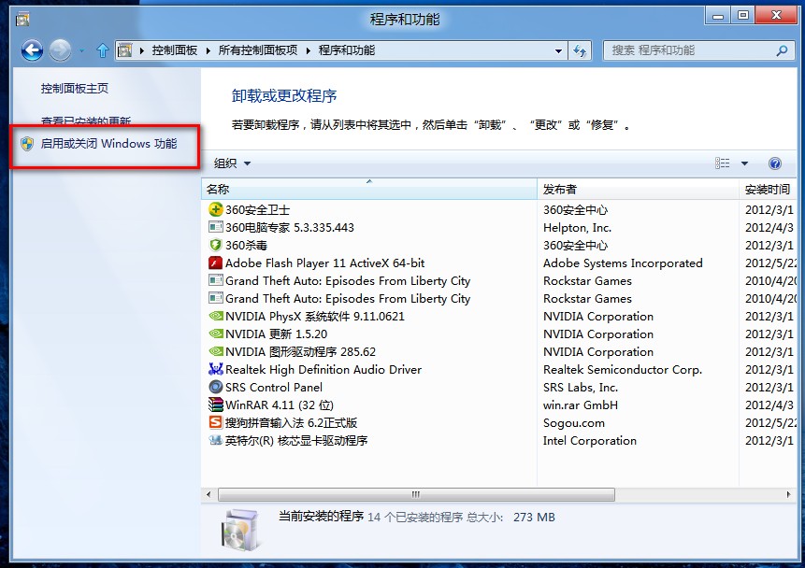Navigate to 控制面板 breadcrumb
The width and height of the screenshot is (805, 568).
pos(175,50)
